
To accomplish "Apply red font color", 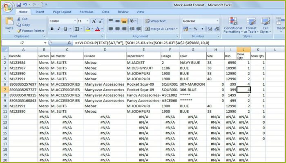I will click(x=97, y=29).
